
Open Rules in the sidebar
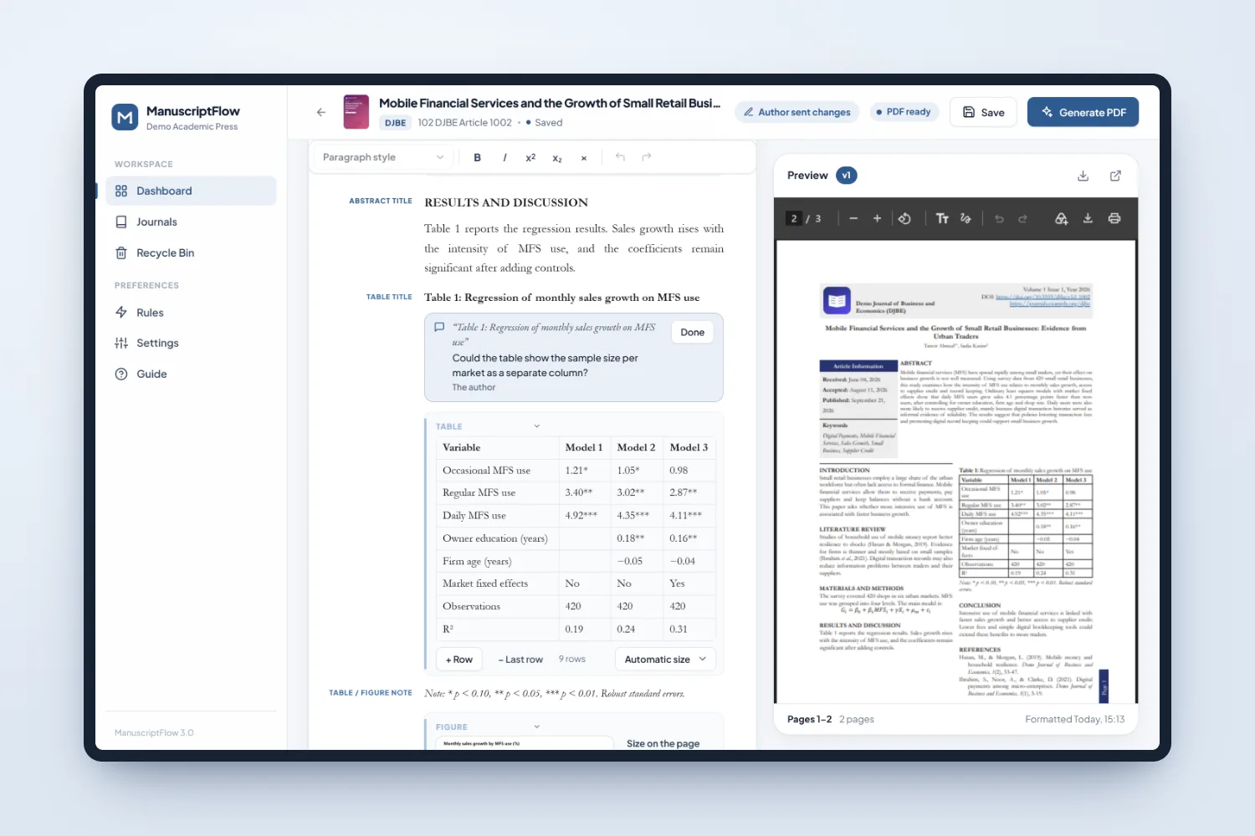click(191, 313)
